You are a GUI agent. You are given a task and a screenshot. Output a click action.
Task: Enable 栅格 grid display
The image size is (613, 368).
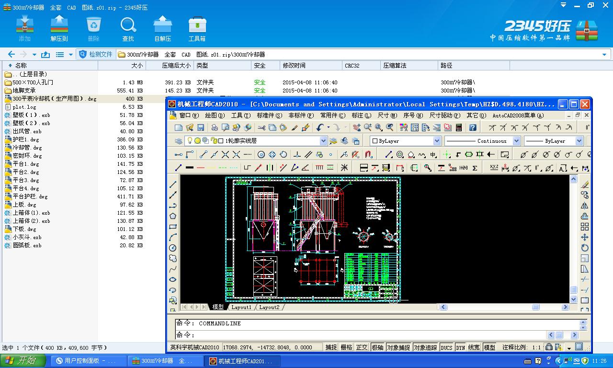coord(346,347)
